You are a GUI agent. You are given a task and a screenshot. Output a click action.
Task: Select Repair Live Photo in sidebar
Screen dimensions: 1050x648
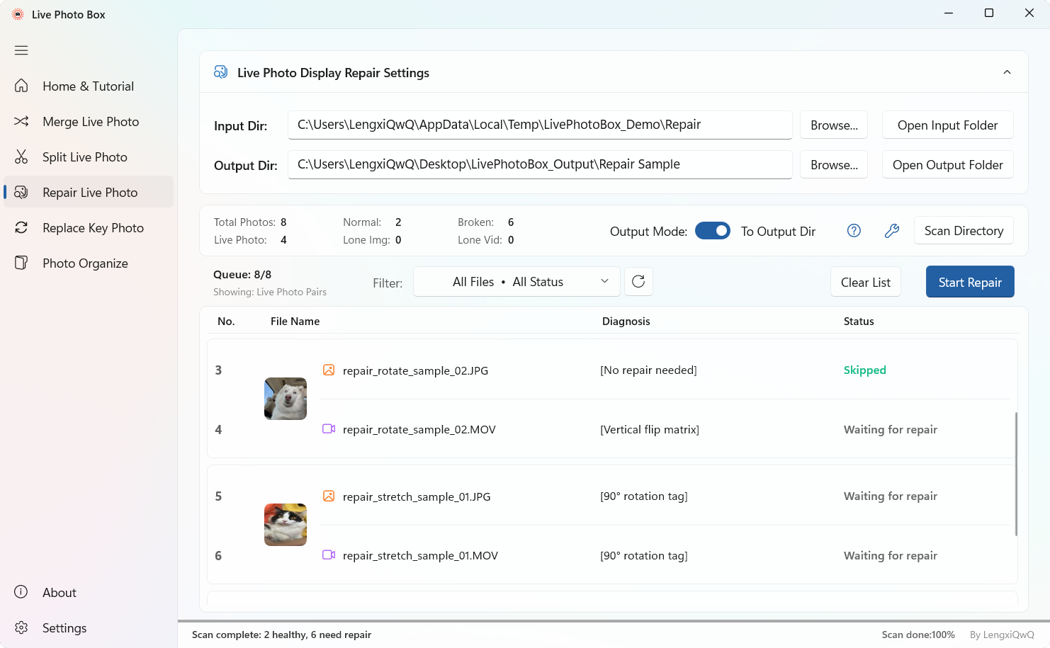coord(89,192)
